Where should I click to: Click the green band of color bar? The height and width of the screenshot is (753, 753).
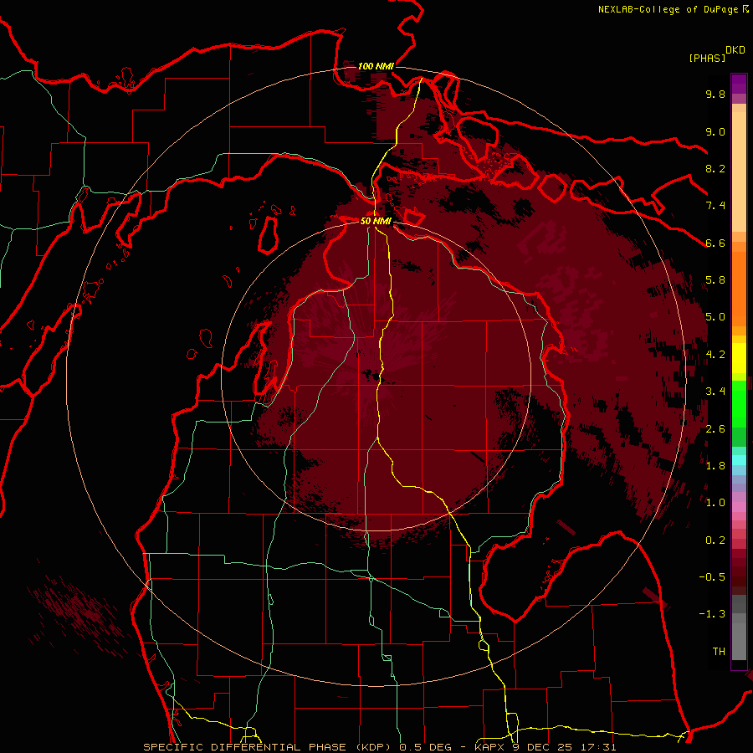[739, 404]
